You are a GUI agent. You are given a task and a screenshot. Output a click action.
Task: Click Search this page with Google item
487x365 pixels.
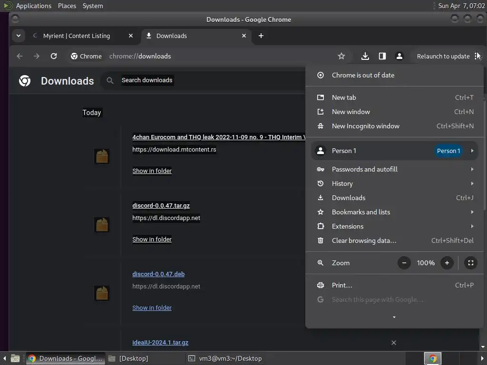394,299
